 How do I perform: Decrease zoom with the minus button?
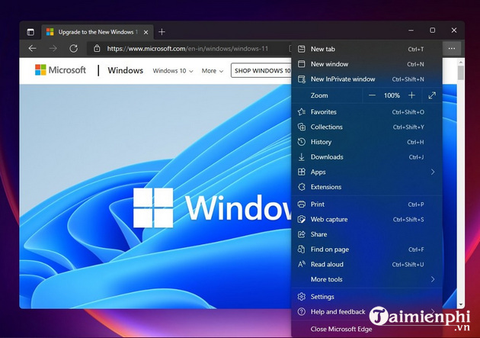[372, 95]
